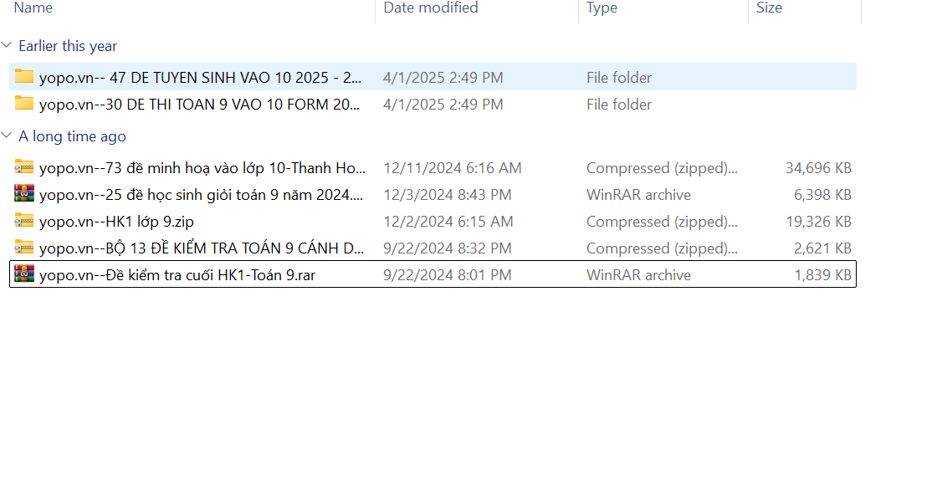Click WinRAR icon for 25 đề học sinh giỏi
Screen dimensions: 942x486
click(24, 194)
